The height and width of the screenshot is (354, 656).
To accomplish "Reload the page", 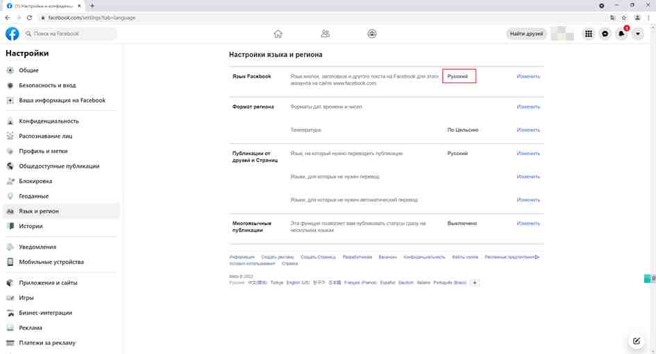I will [x=29, y=17].
